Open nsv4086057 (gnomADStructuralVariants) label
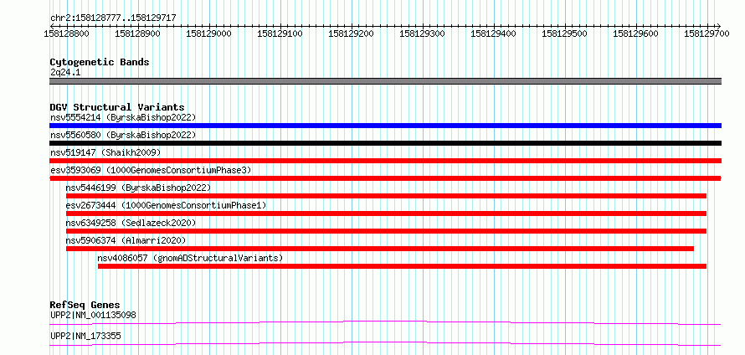Screen dimensions: 745x355 [190, 258]
